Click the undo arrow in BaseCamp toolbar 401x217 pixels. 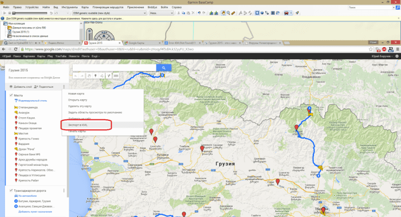pyautogui.click(x=199, y=13)
